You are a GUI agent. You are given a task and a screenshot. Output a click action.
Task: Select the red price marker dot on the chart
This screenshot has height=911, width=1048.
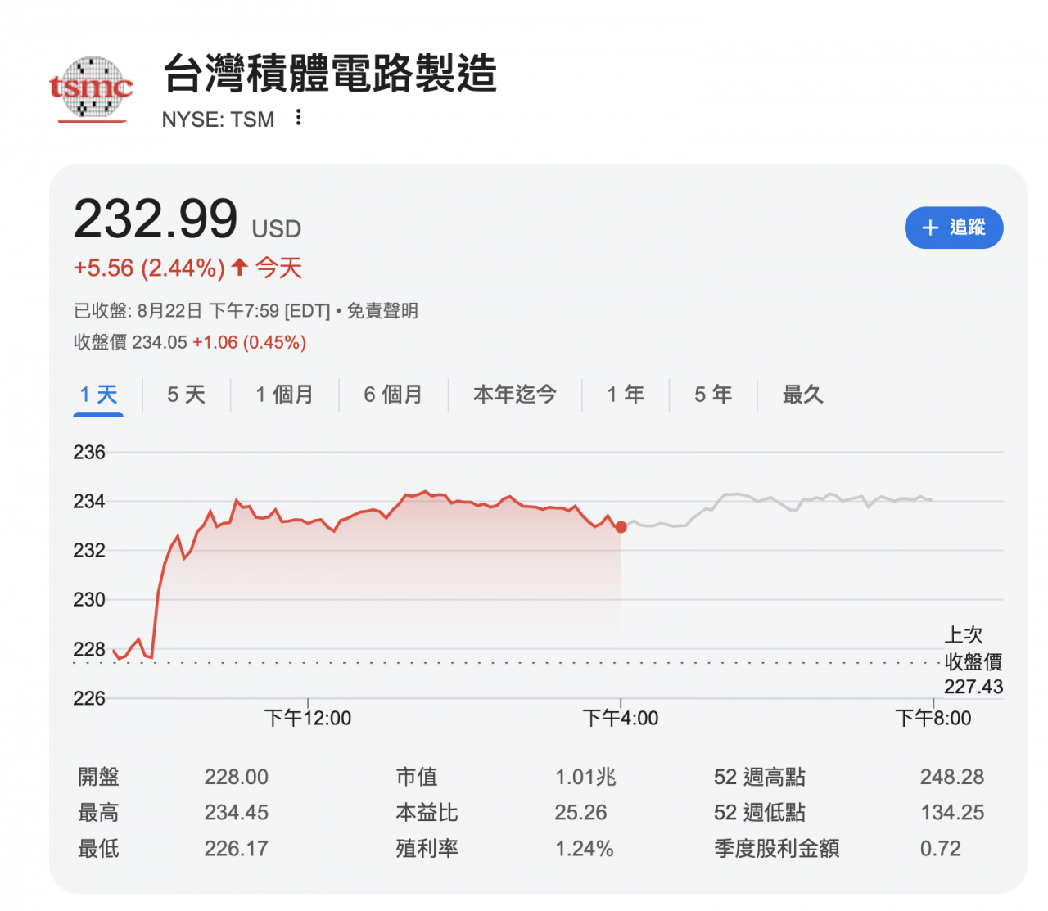click(x=621, y=527)
